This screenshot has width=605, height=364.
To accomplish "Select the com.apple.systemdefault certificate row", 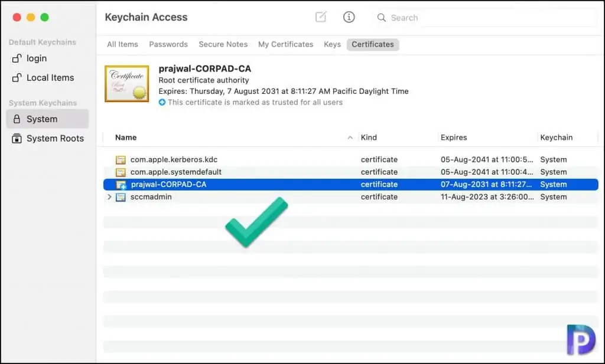I will pos(351,172).
